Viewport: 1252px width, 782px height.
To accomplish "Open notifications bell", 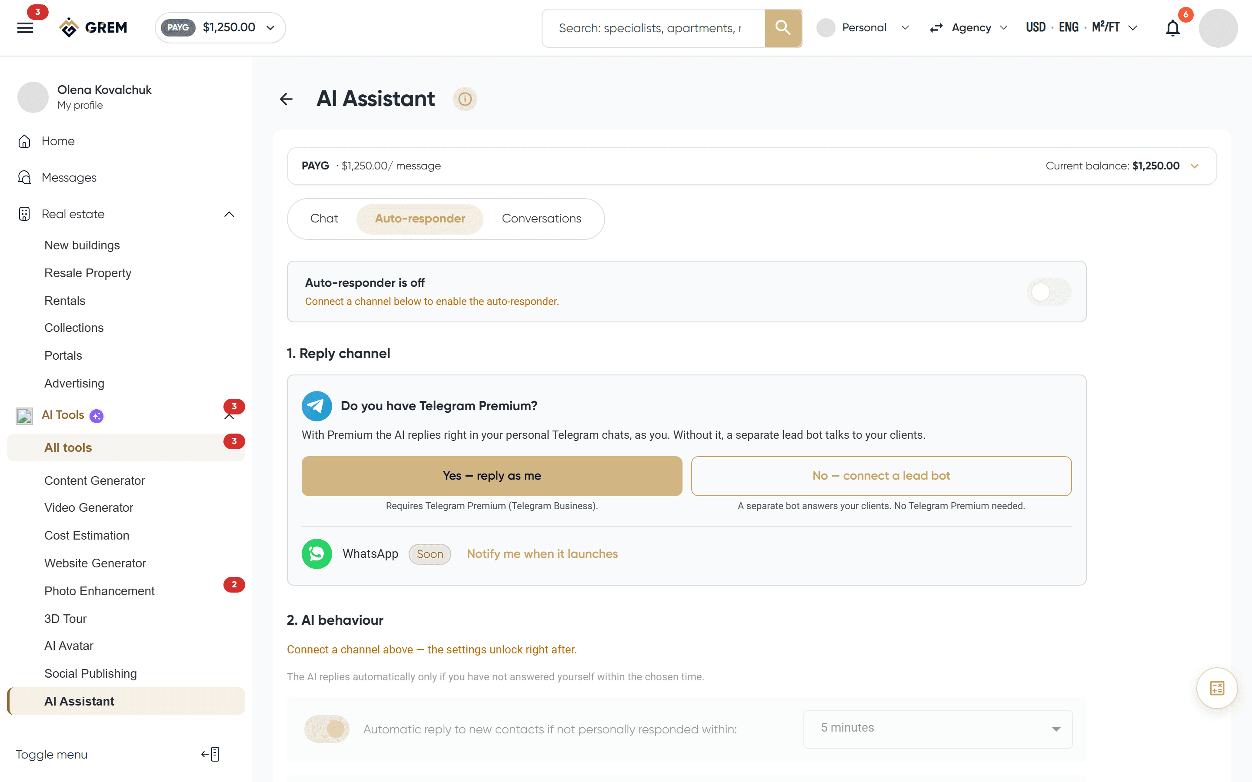I will pos(1172,28).
